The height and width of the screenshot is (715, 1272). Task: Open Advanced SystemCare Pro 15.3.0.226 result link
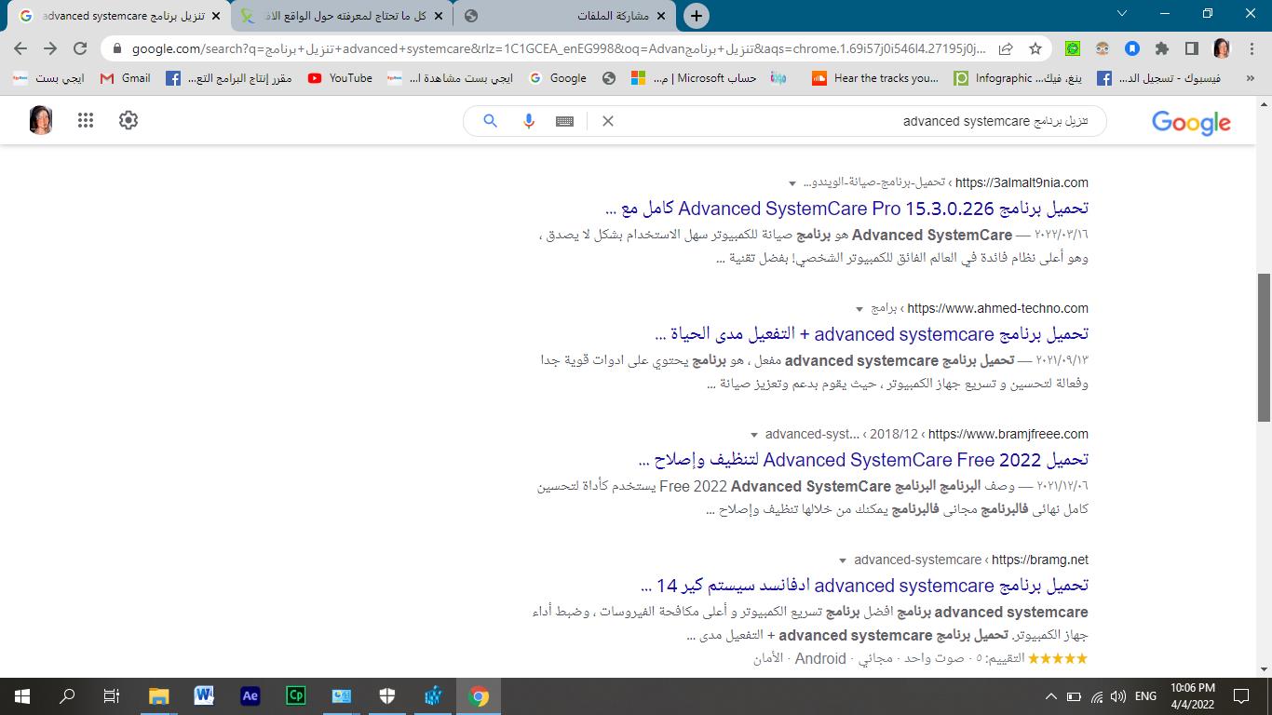pos(846,208)
